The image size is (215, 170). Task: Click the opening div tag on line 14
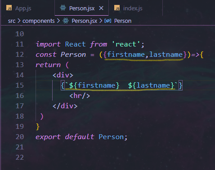coord(63,75)
